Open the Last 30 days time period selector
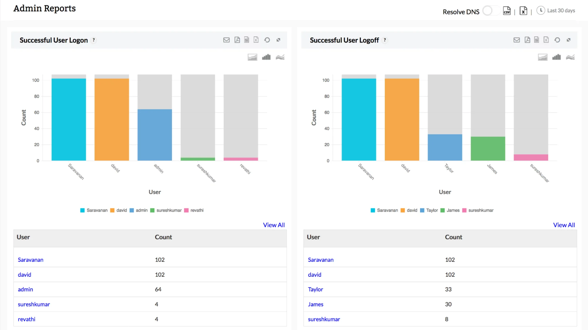Image resolution: width=588 pixels, height=330 pixels. click(x=560, y=11)
